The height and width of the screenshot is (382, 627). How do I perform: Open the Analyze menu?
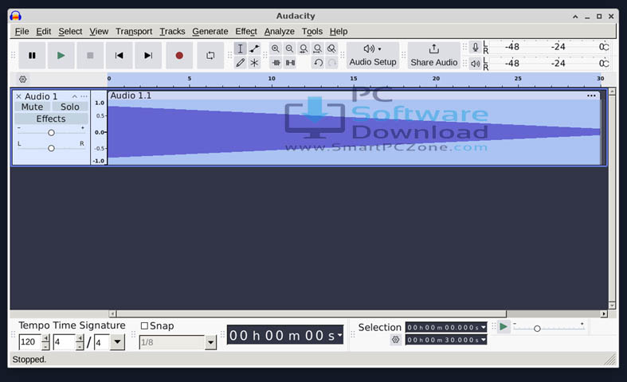click(x=279, y=31)
